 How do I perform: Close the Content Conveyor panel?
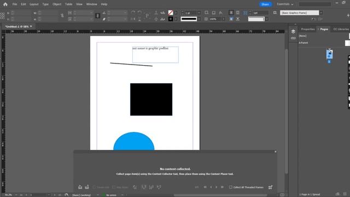pos(276,152)
